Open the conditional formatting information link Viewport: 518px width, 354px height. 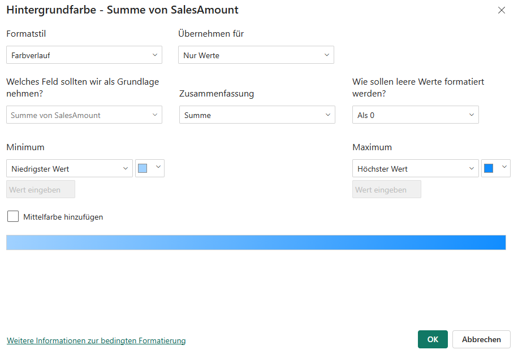coord(96,340)
